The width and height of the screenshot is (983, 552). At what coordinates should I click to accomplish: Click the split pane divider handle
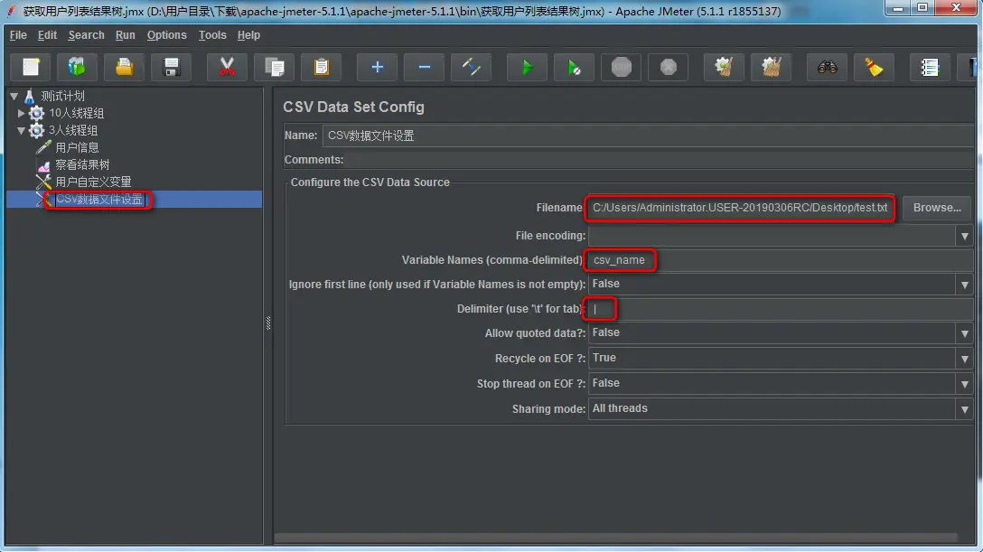point(268,323)
